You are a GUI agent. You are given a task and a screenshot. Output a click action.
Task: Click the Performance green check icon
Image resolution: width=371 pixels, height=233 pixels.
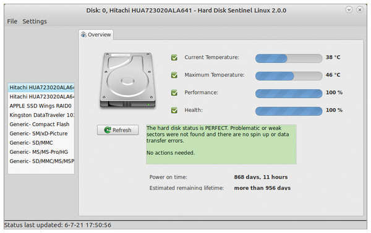[174, 93]
